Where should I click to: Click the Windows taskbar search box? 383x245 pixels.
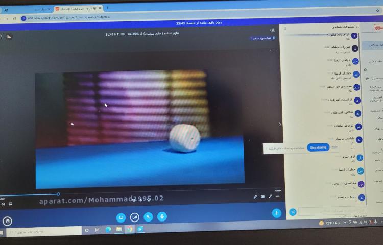43,232
